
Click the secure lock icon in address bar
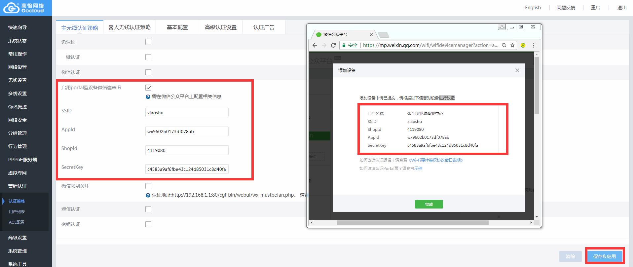tap(344, 45)
